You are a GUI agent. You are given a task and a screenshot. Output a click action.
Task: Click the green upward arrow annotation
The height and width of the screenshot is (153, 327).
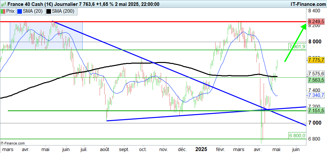tap(295, 44)
